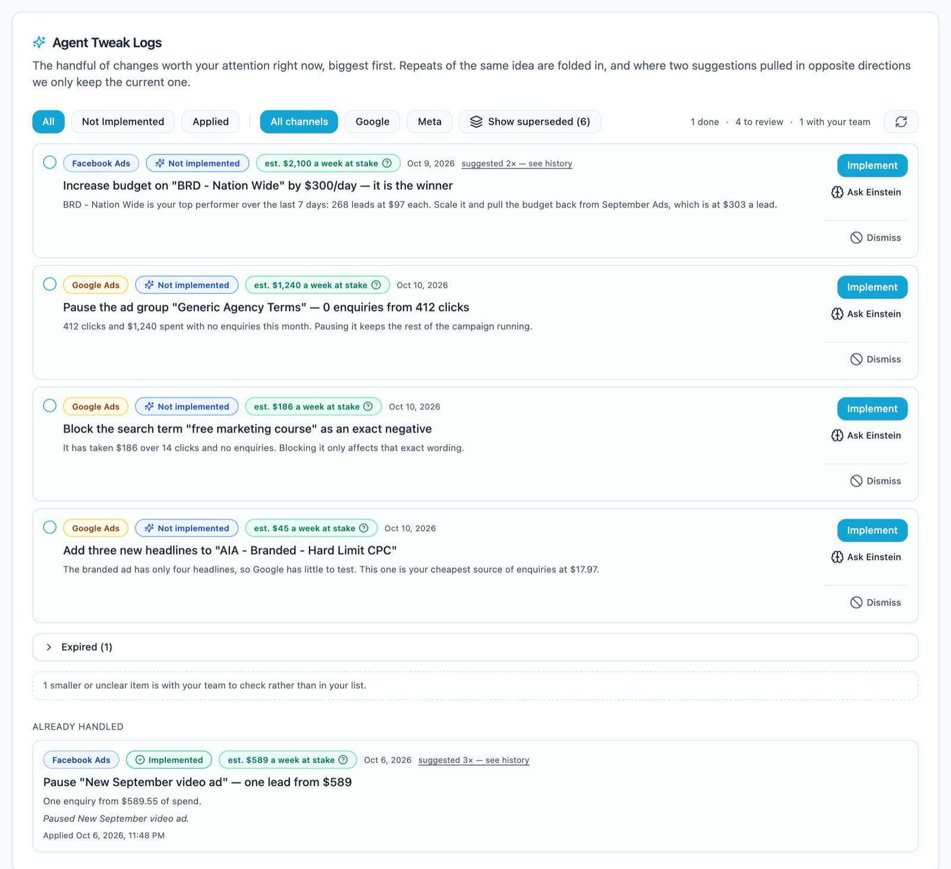Ask Einstein about free marketing course negative
951x869 pixels.
(x=866, y=435)
